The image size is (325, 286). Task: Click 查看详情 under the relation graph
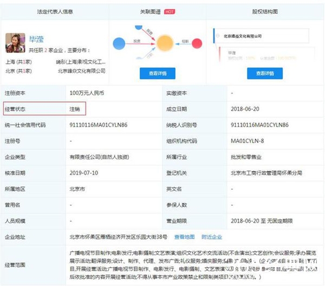[x=158, y=73]
